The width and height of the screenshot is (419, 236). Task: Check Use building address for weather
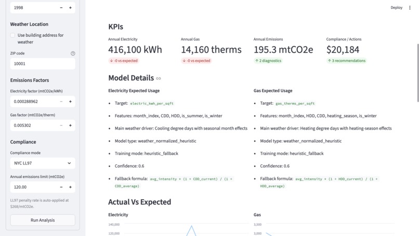pos(12,35)
